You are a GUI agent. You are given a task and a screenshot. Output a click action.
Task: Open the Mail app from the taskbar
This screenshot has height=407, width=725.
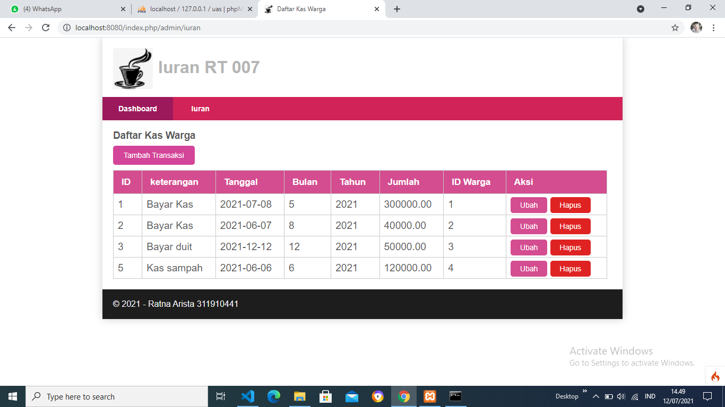point(351,396)
